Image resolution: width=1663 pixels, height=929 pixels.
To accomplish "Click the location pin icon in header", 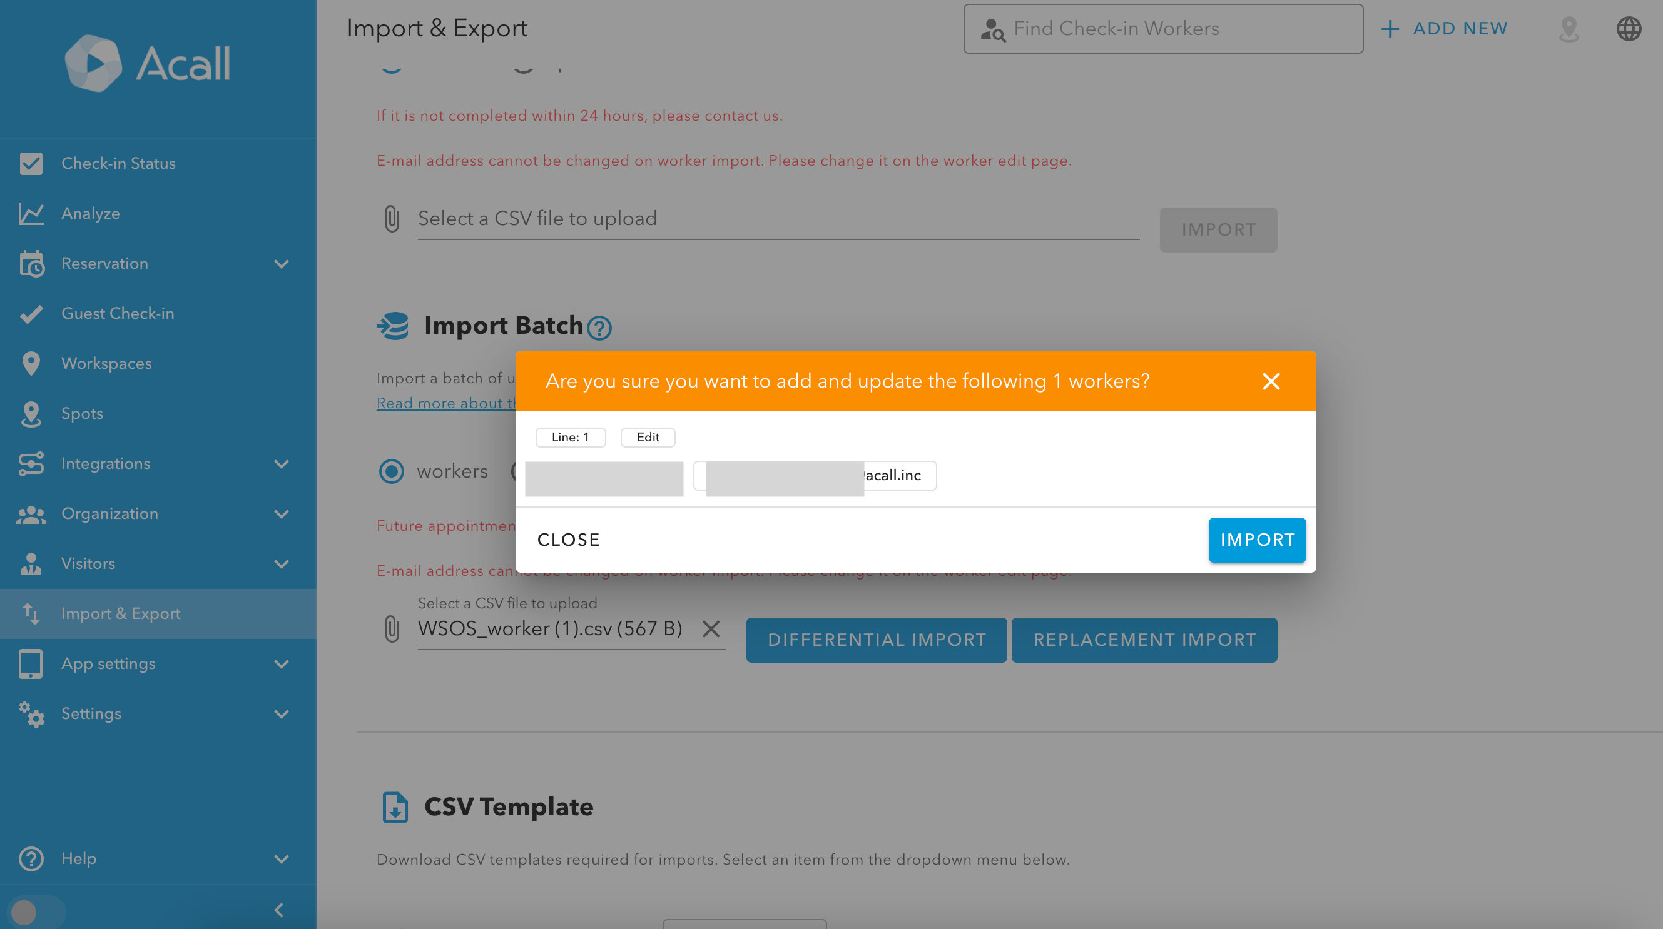I will (x=1568, y=28).
